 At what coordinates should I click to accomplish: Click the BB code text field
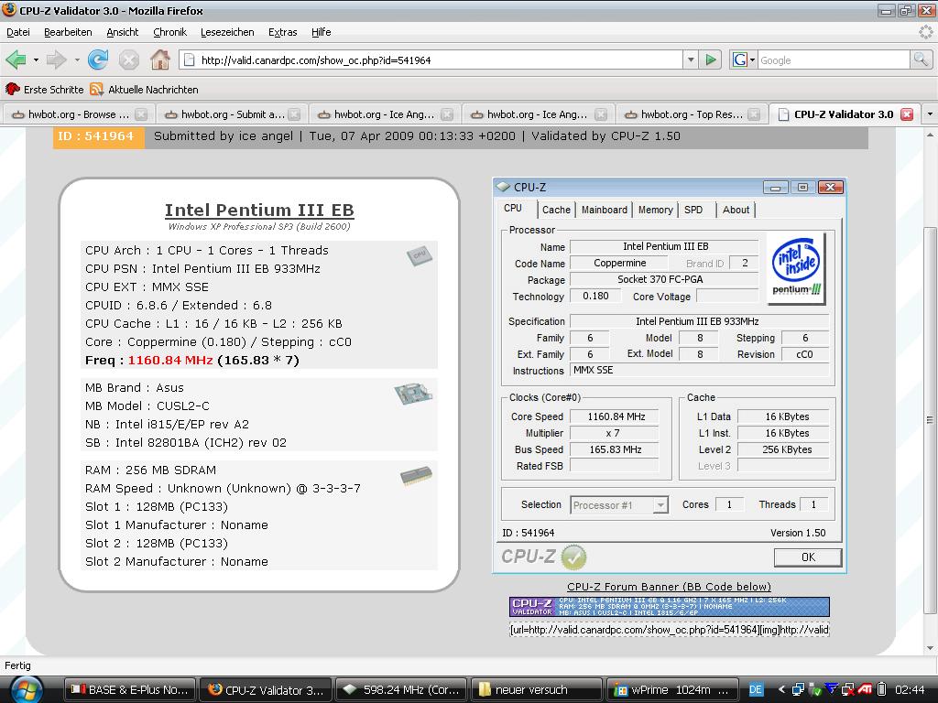pyautogui.click(x=669, y=630)
